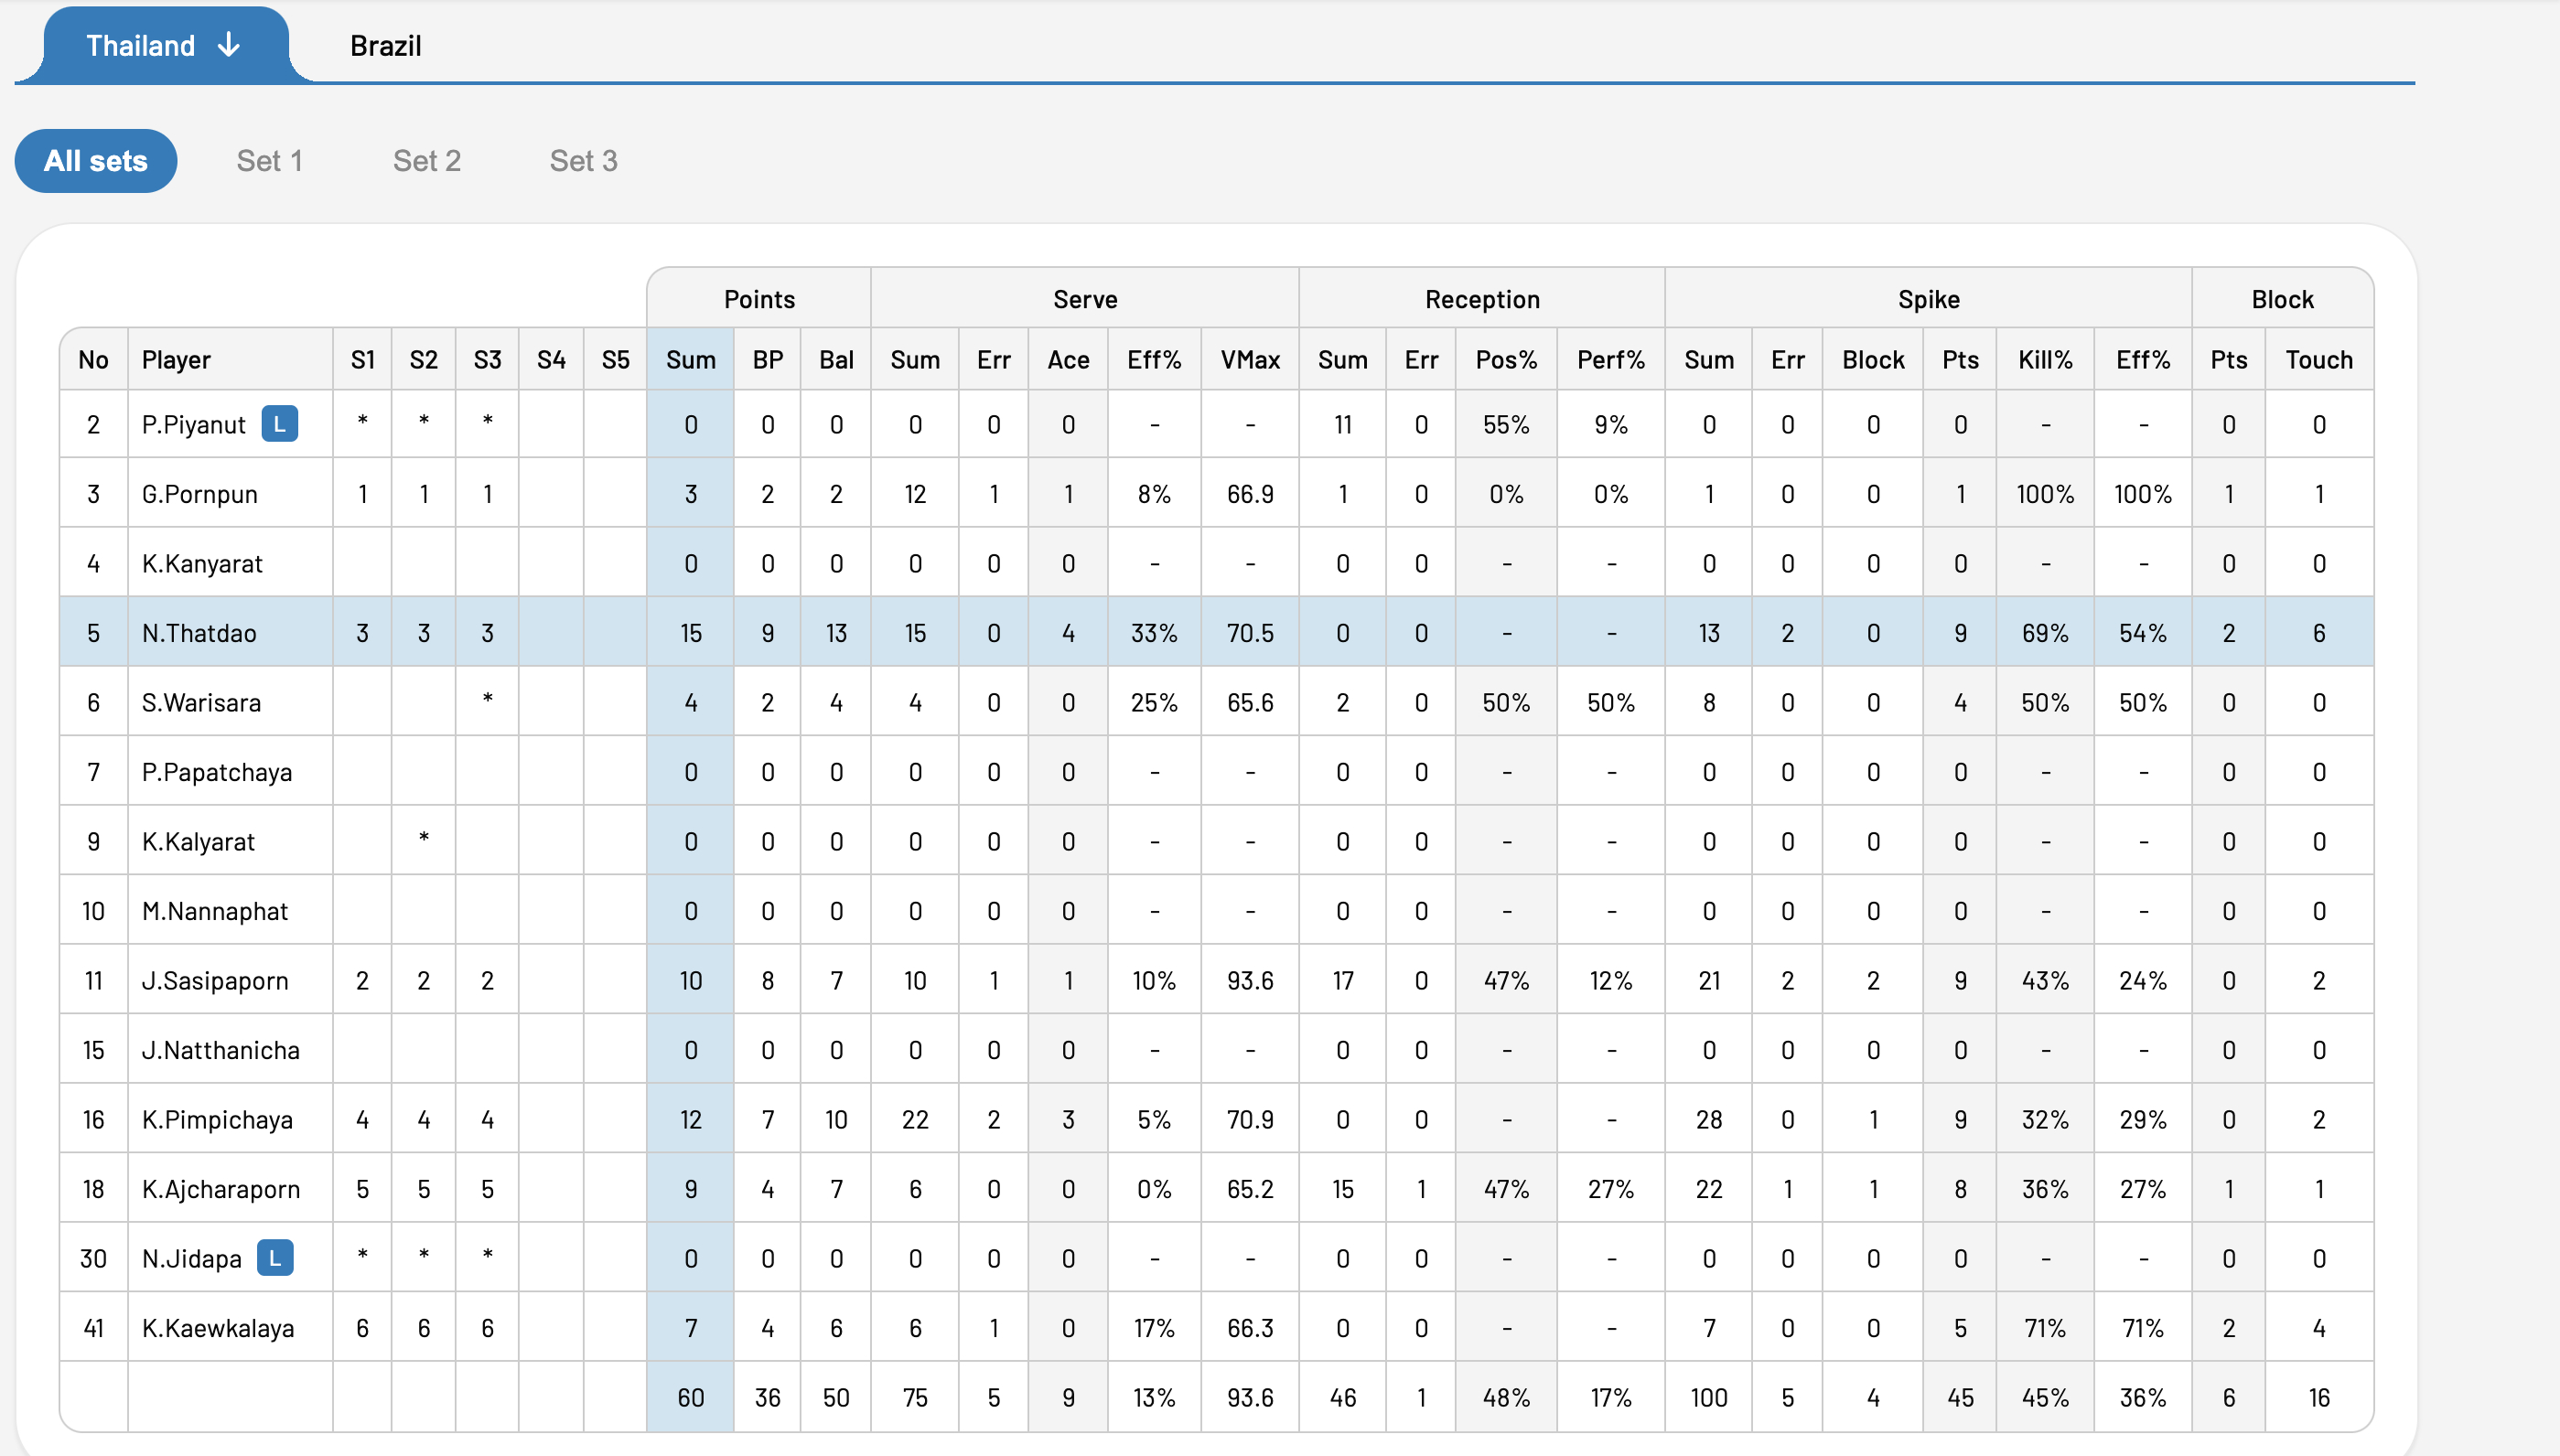2560x1456 pixels.
Task: Click the download arrow icon on Thailand tab
Action: [229, 45]
